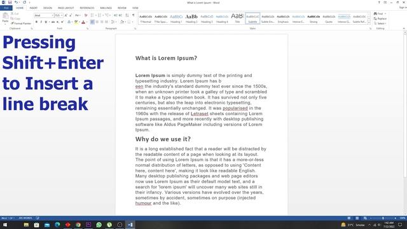407x229 pixels.
Task: Switch to the PAGE LAYOUT tab
Action: [x=66, y=8]
